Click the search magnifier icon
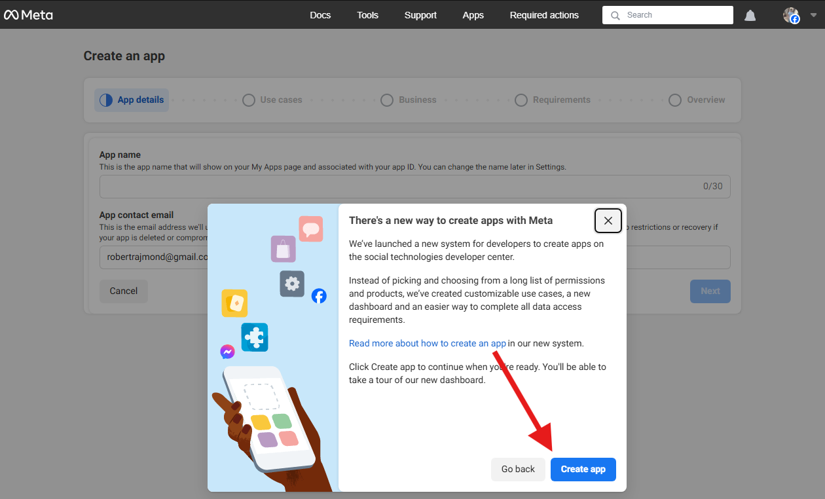The image size is (825, 499). coord(615,15)
